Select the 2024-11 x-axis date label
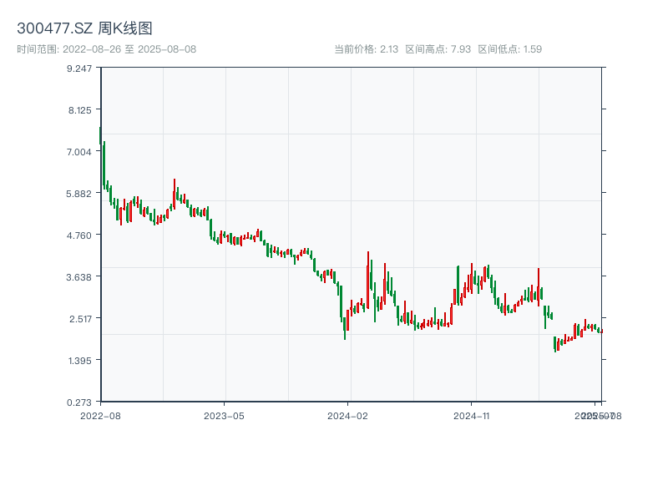Screen dimensions: 668x501 [472, 415]
